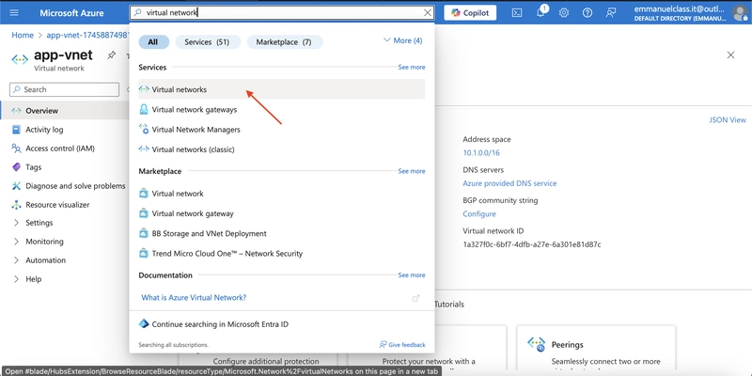This screenshot has width=752, height=376.
Task: Open Trend Micro Cloud One Network Security
Action: (x=281, y=253)
